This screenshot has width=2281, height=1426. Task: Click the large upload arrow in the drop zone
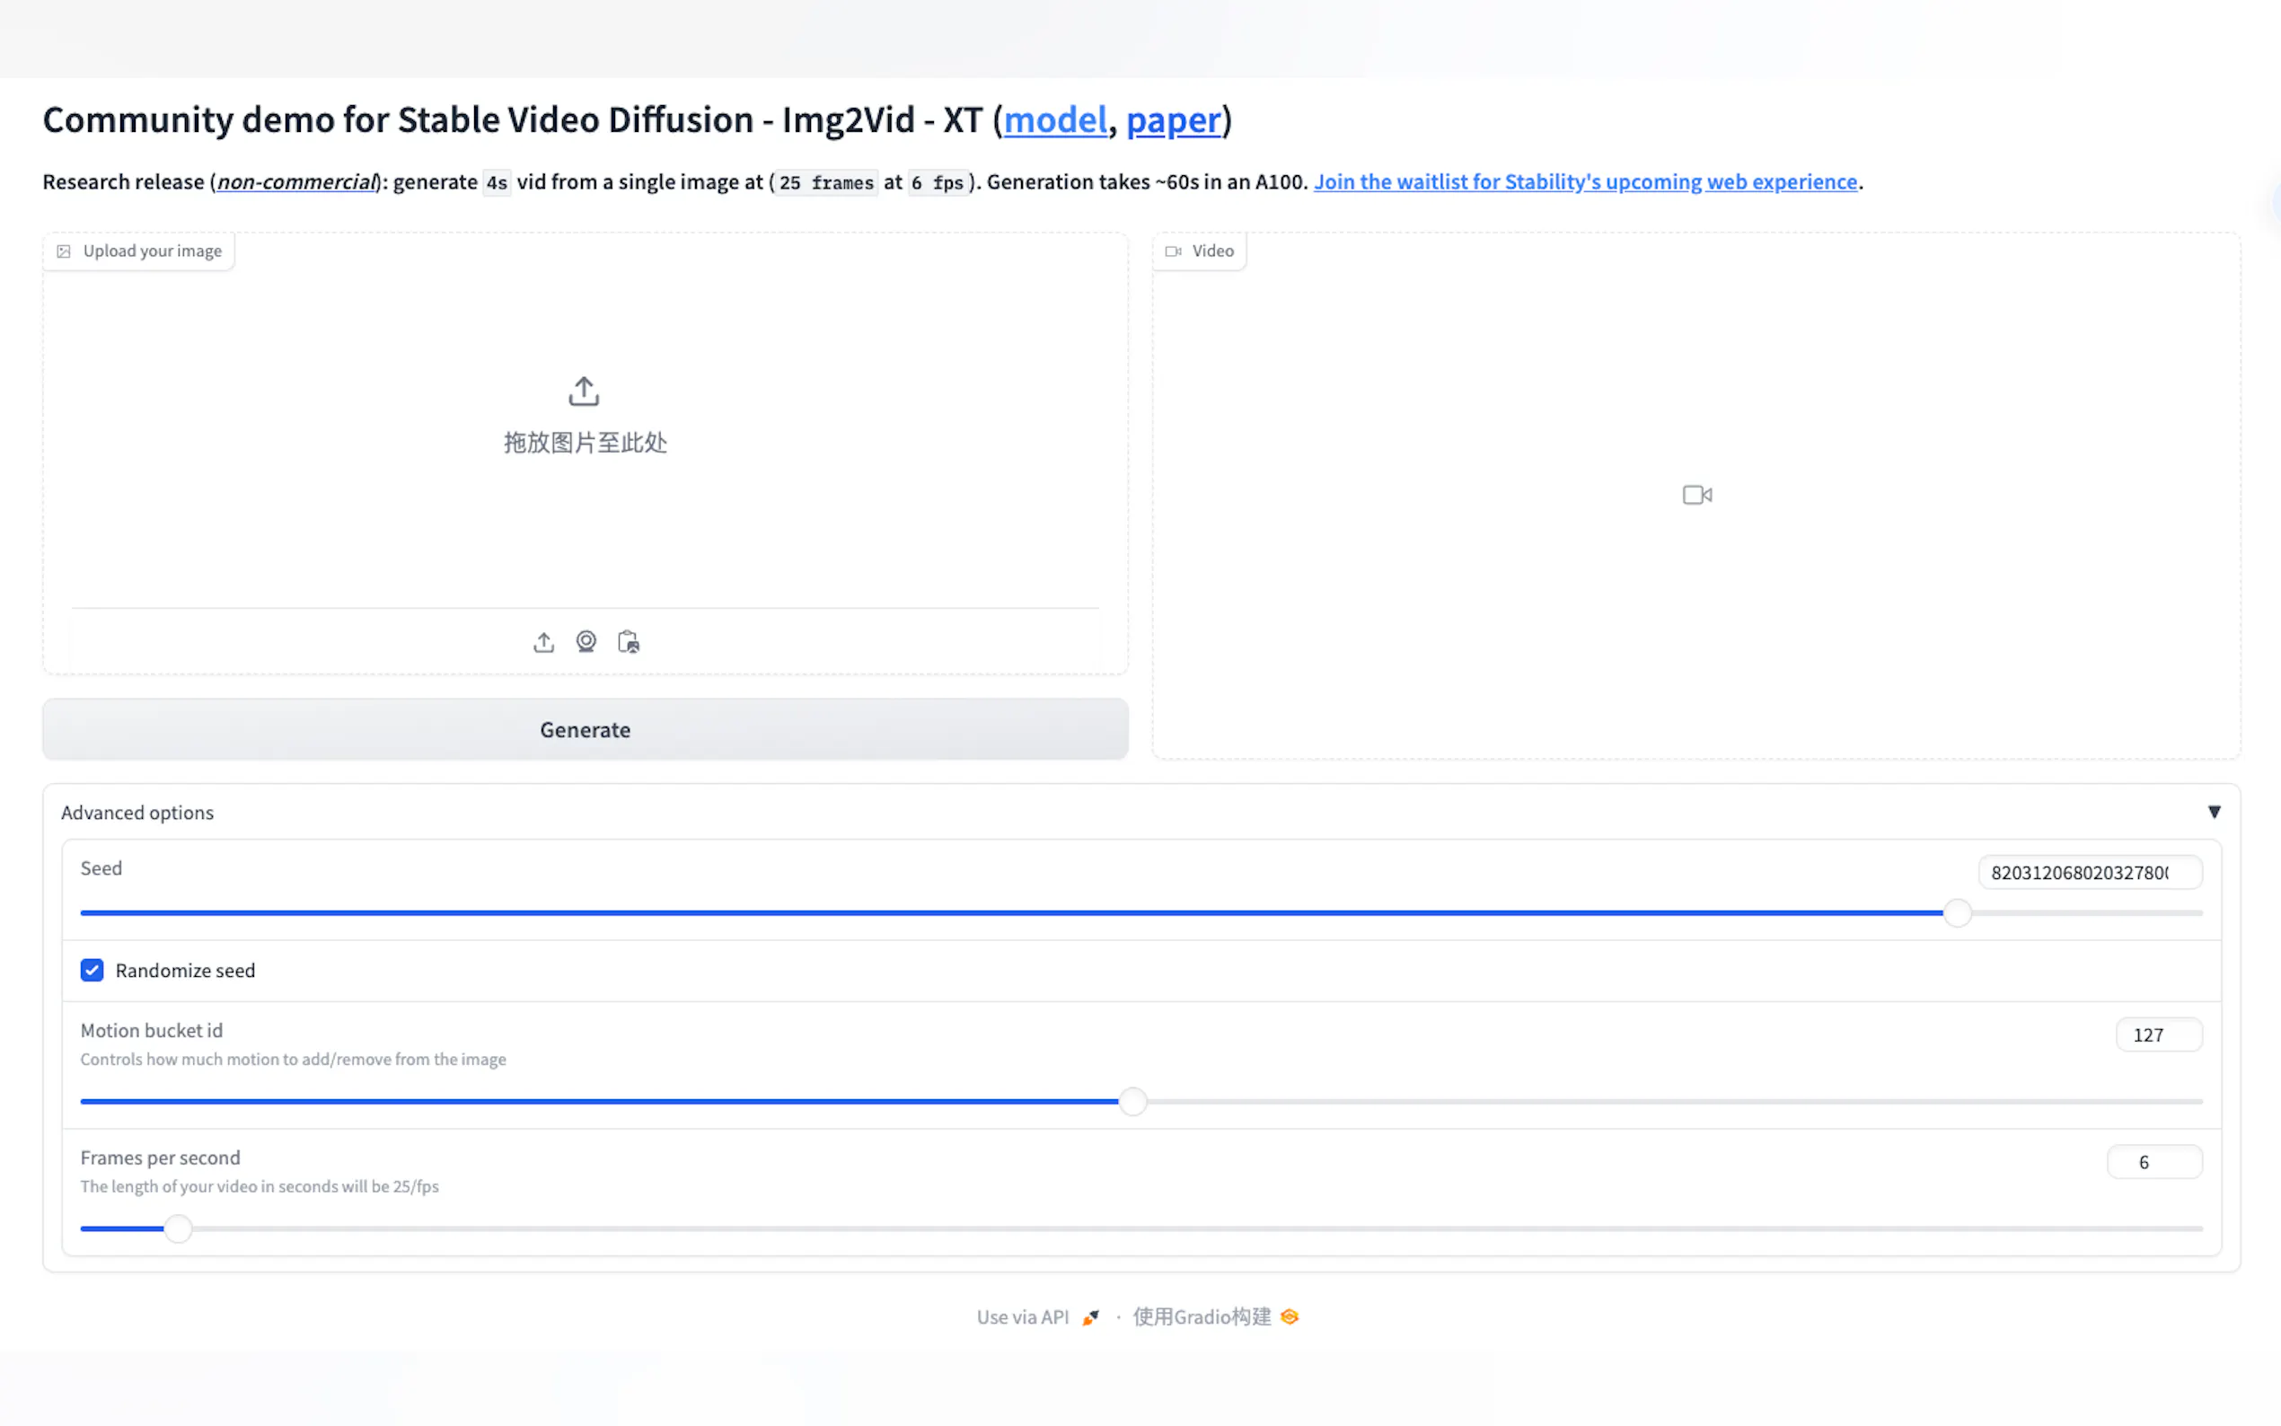pyautogui.click(x=584, y=392)
